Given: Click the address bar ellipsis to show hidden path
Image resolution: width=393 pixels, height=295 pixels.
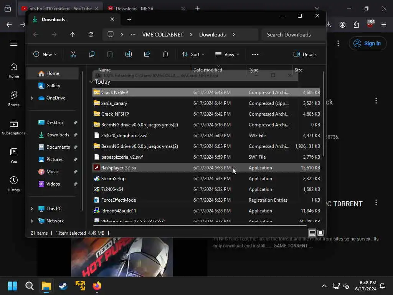Looking at the screenshot, I should pos(133,35).
